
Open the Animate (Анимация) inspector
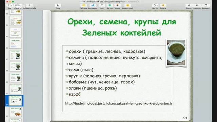(197, 5)
